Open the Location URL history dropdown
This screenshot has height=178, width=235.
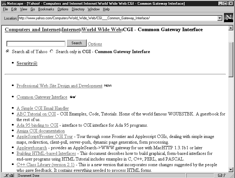click(220, 18)
